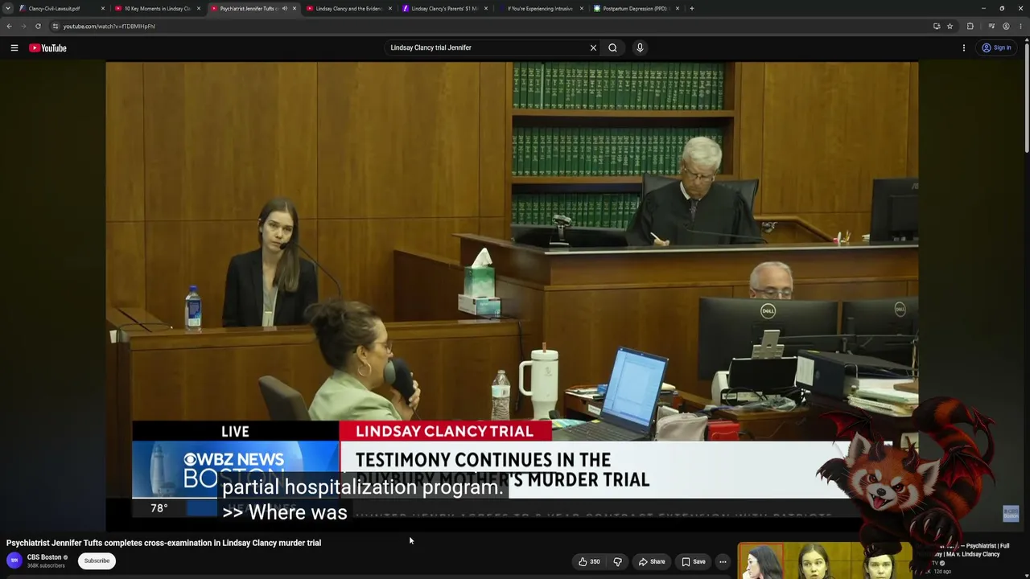This screenshot has height=579, width=1030.
Task: Start voice search with the microphone icon
Action: coord(640,47)
